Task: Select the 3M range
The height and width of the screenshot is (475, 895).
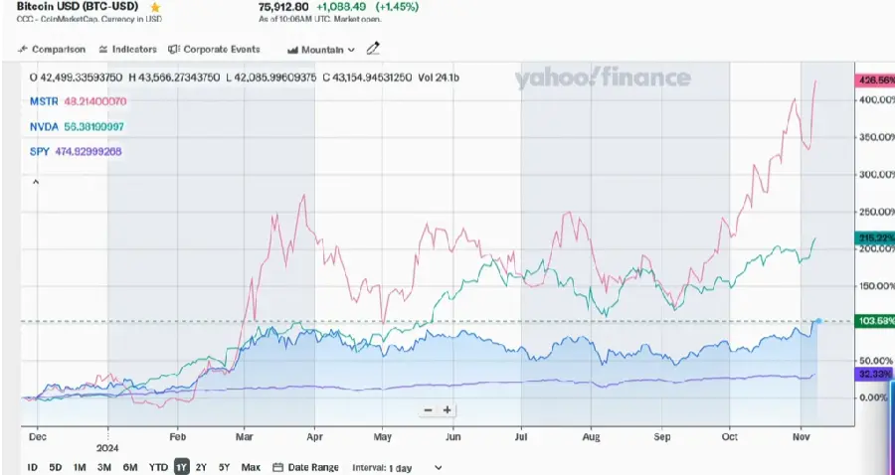Action: (103, 468)
